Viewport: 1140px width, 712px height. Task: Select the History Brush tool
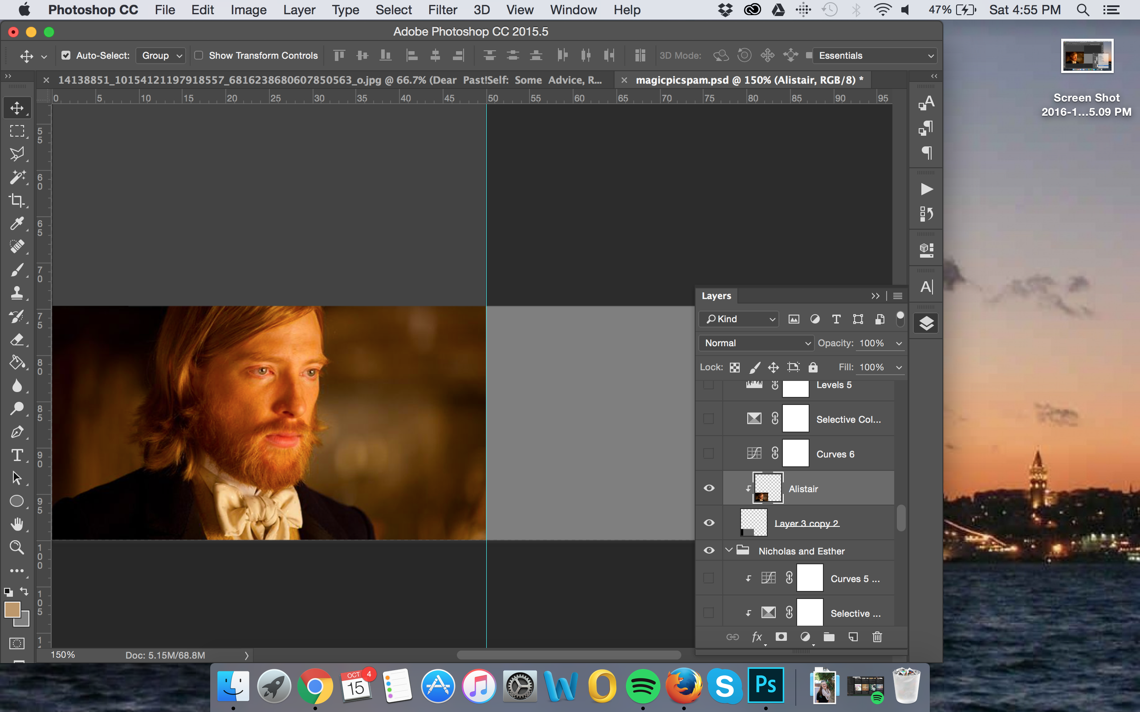click(x=17, y=316)
